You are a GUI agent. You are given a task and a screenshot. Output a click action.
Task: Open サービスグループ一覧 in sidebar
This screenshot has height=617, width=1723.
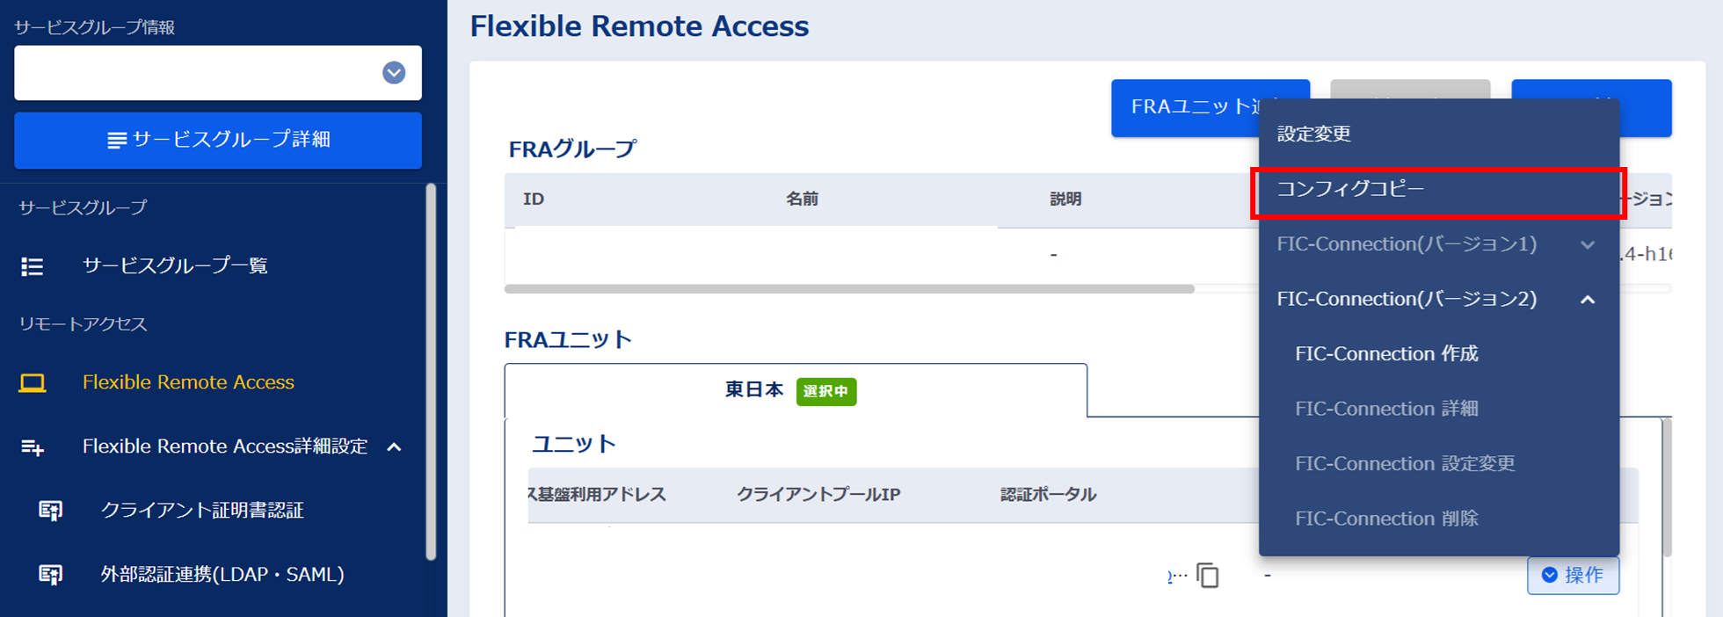click(x=175, y=266)
